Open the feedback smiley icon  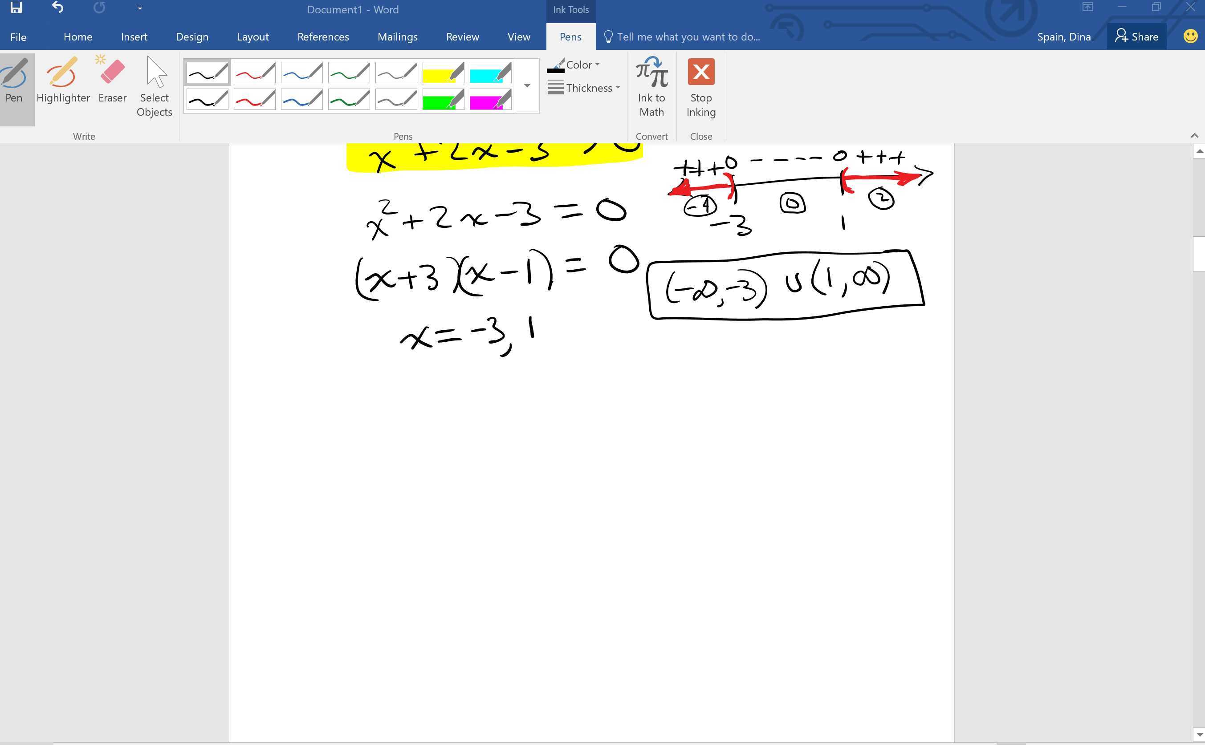(1190, 36)
